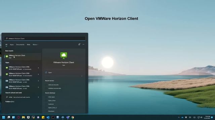The height and width of the screenshot is (120, 215).
Task: Open the white shield taskbar app
Action: point(28,117)
